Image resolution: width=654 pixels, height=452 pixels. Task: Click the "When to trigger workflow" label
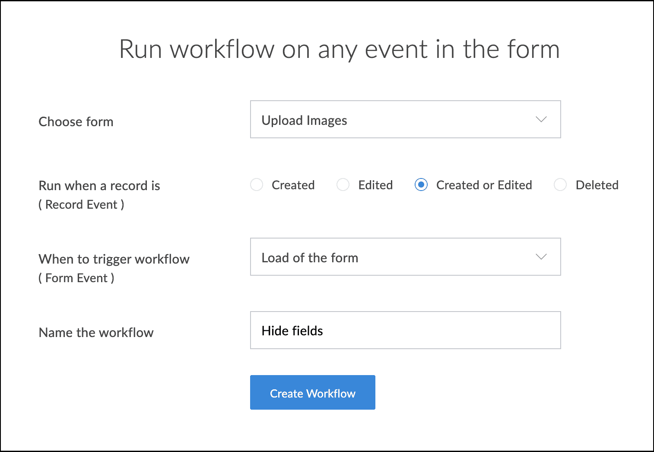[114, 259]
